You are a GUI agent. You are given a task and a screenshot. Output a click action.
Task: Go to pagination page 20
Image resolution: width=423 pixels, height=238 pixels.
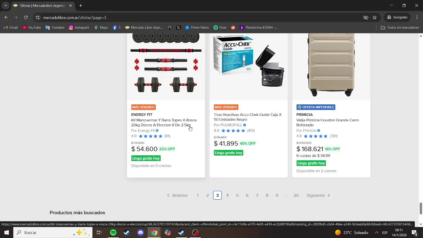pyautogui.click(x=296, y=195)
